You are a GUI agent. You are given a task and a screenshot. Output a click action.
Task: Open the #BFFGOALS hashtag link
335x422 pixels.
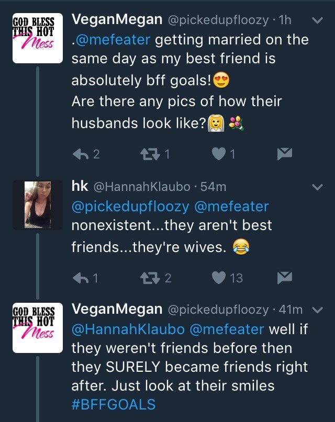tap(114, 404)
